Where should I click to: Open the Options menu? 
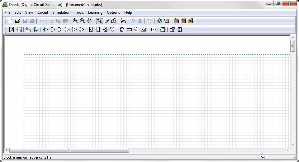pyautogui.click(x=113, y=12)
